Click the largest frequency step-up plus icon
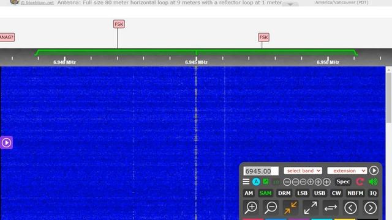This screenshot has width=392, height=220. 326,182
